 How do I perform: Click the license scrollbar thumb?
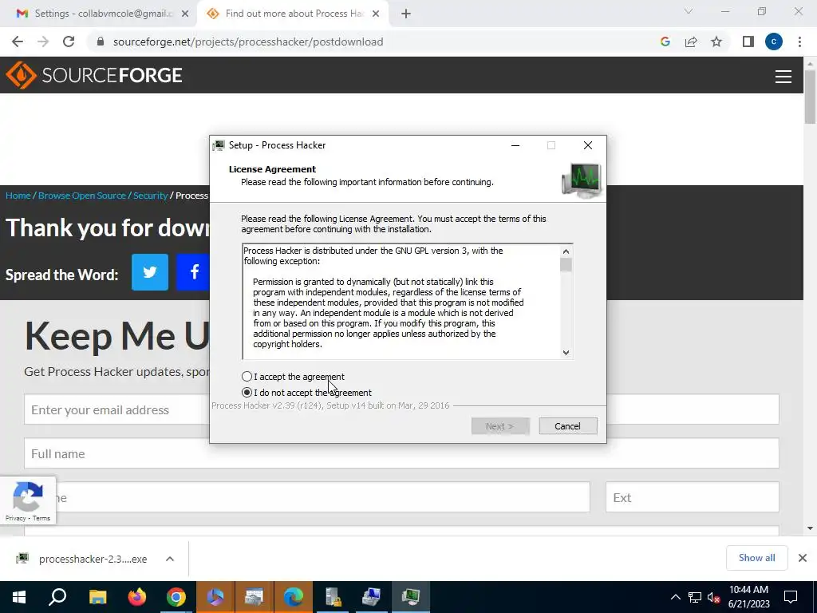pos(566,265)
